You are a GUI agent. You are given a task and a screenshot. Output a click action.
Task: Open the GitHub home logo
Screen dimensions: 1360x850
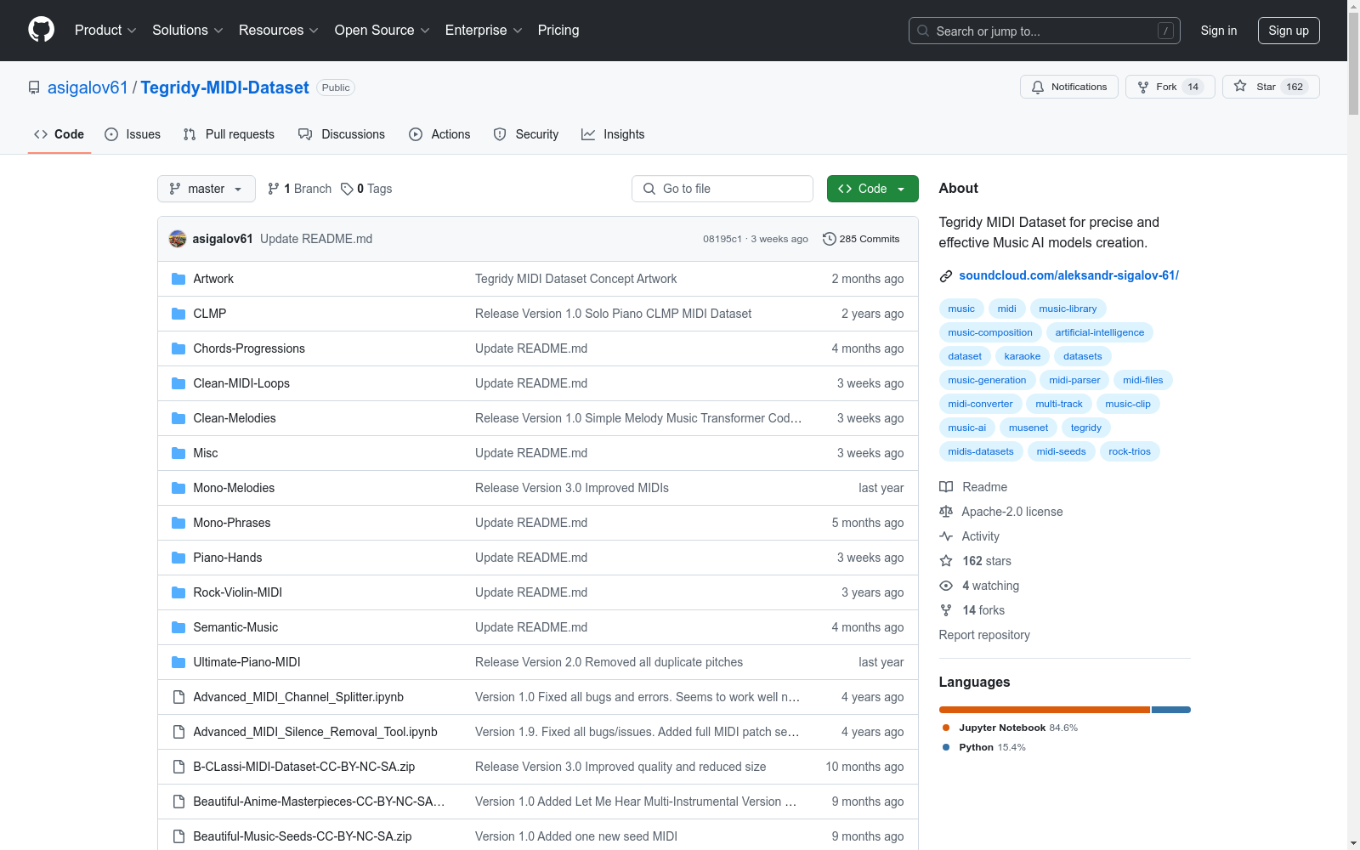pos(41,30)
